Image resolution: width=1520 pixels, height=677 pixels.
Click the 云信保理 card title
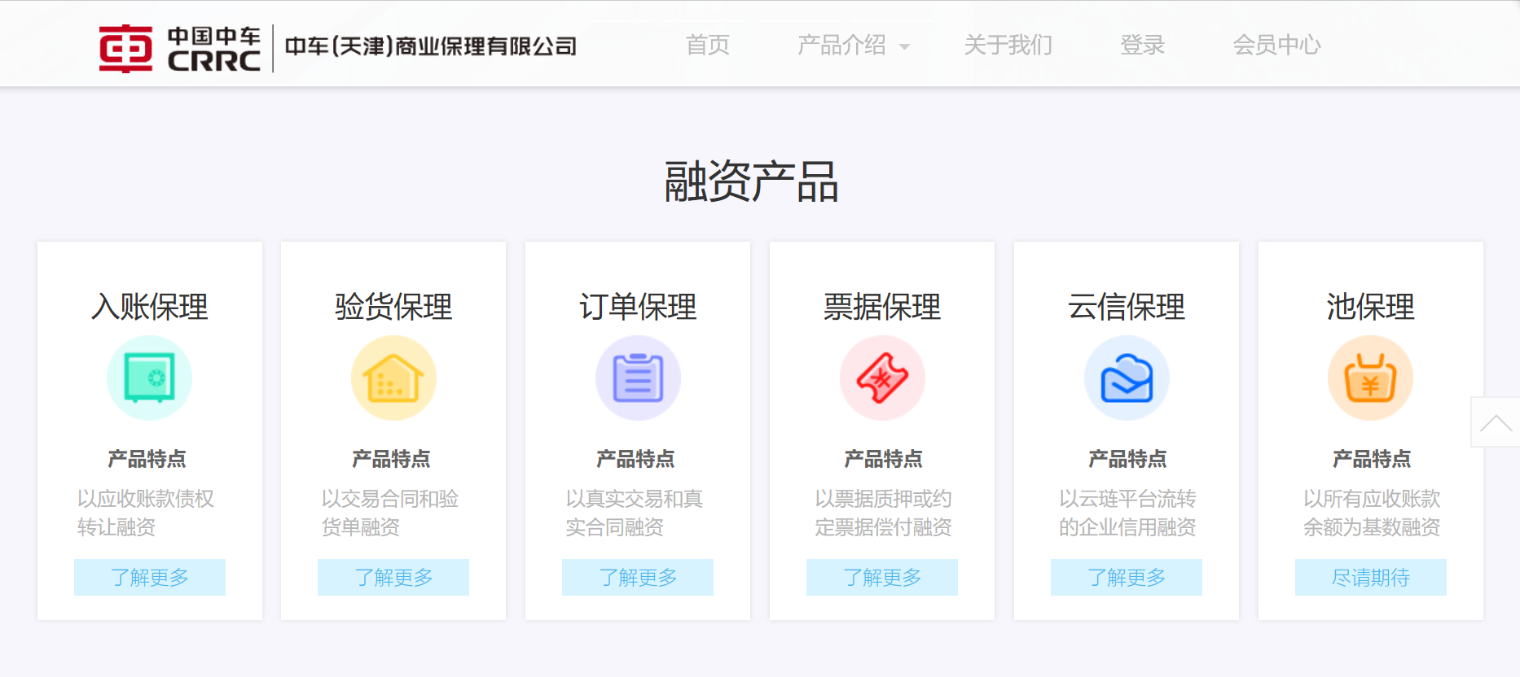coord(1127,307)
